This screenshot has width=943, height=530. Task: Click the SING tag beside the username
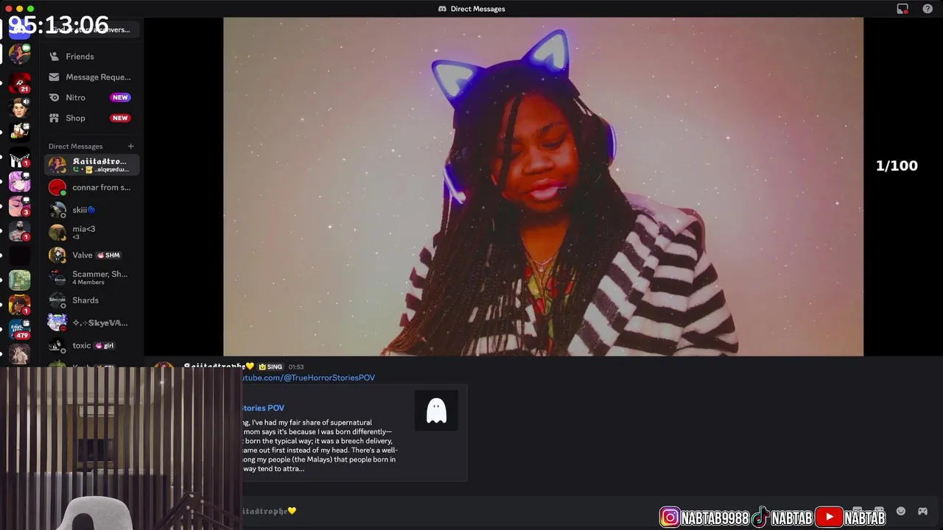click(270, 367)
